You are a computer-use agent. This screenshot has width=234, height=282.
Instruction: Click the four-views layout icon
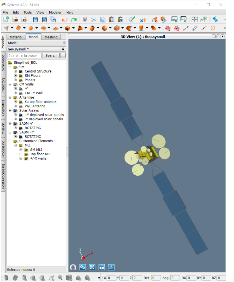pos(195,19)
